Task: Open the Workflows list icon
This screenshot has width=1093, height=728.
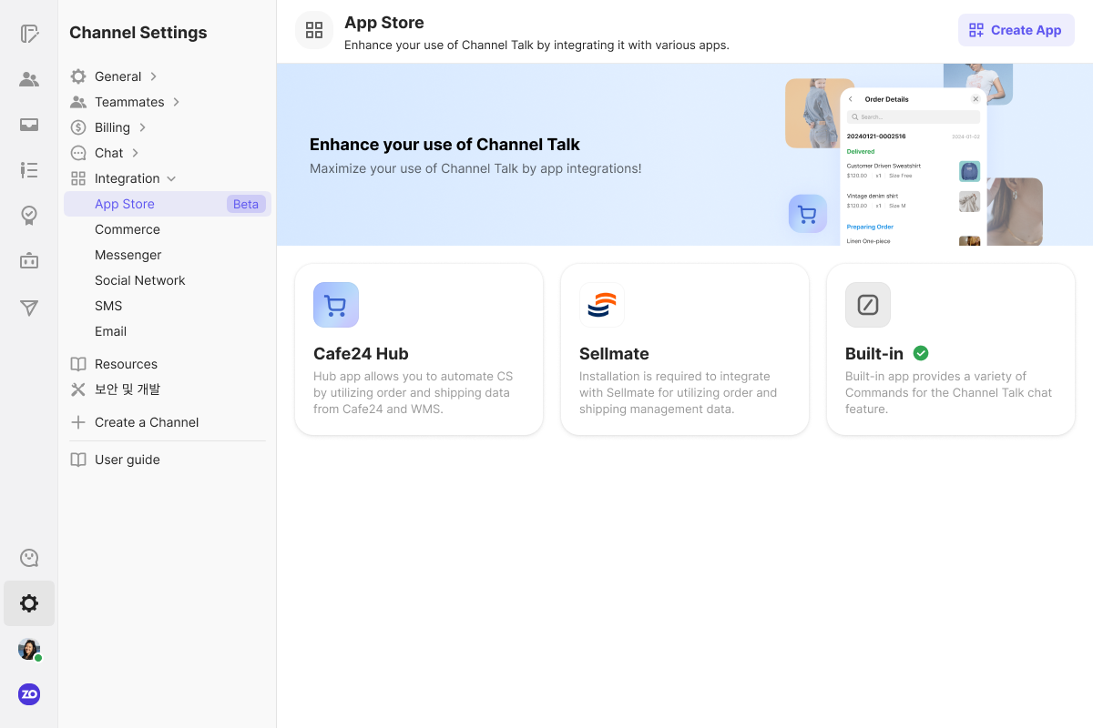Action: click(28, 170)
